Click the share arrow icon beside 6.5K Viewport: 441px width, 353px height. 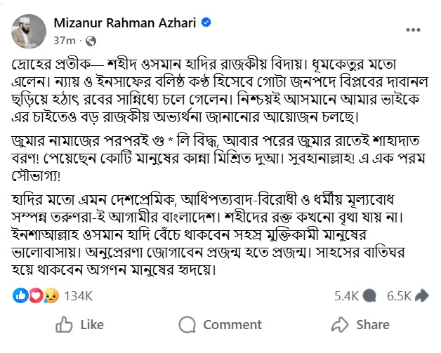pos(423,295)
